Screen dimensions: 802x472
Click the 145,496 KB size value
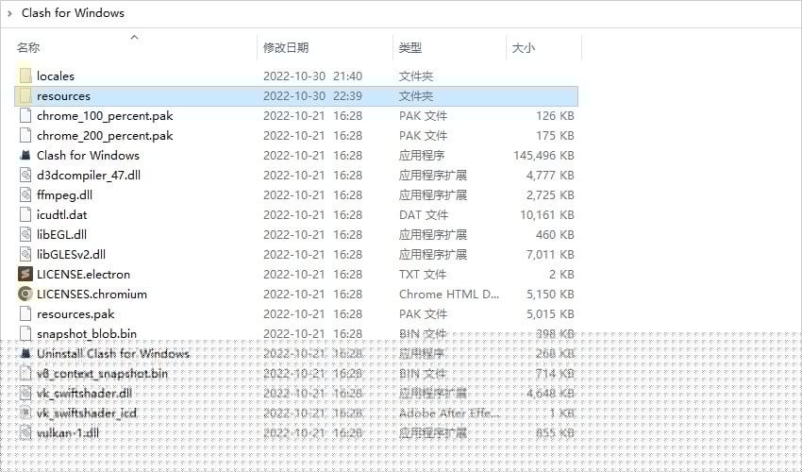[543, 155]
